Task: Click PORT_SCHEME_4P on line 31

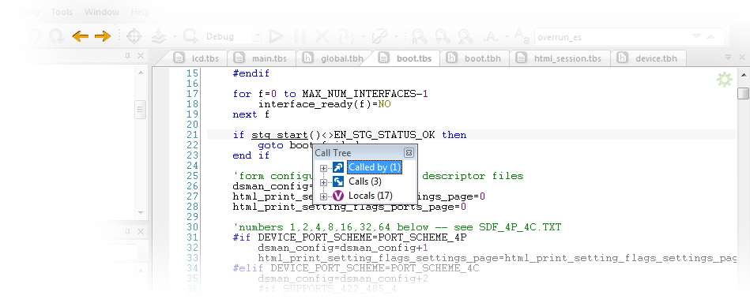Action: [x=422, y=237]
